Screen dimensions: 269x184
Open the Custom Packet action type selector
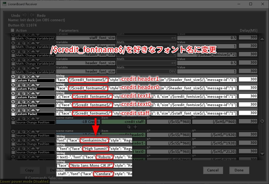35,80
